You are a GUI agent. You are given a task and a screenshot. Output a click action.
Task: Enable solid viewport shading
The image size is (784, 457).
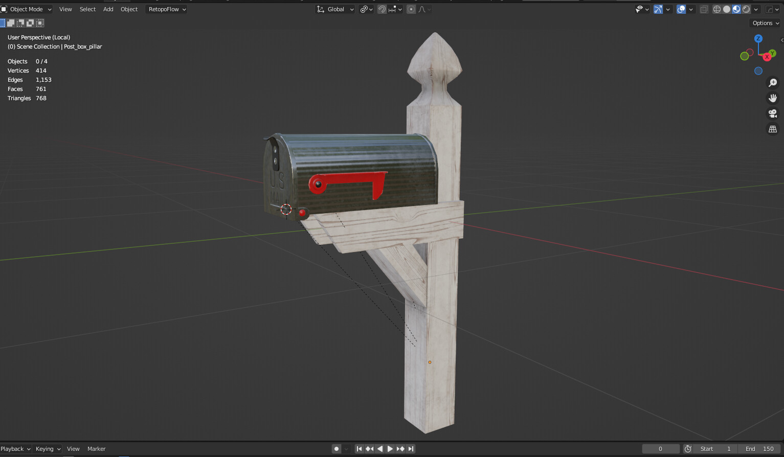[x=726, y=9]
